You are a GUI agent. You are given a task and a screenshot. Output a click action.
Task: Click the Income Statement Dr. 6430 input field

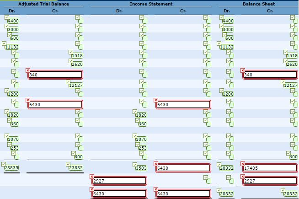coord(119,194)
